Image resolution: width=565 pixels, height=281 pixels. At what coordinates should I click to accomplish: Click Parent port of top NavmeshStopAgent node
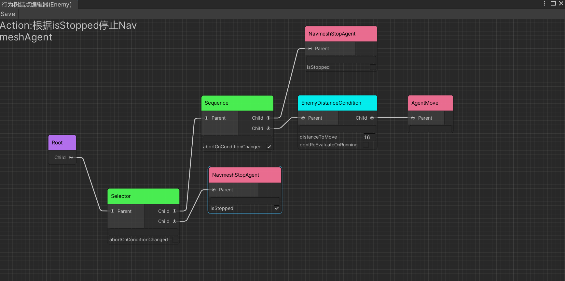[310, 49]
